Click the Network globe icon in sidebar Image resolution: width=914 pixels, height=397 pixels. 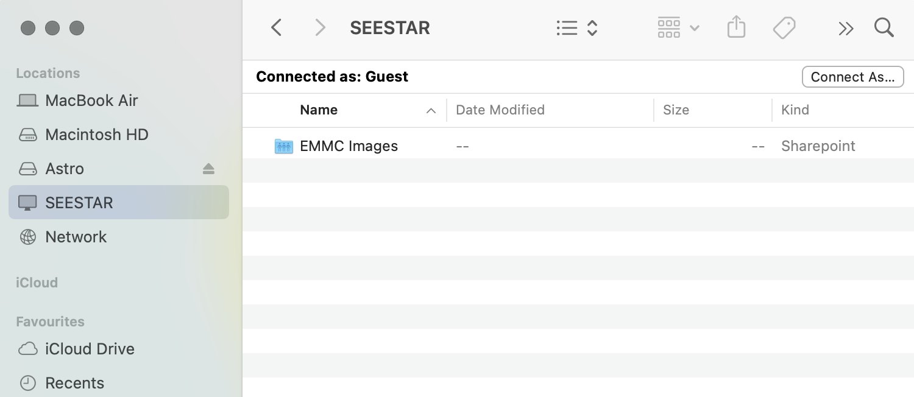click(x=28, y=237)
